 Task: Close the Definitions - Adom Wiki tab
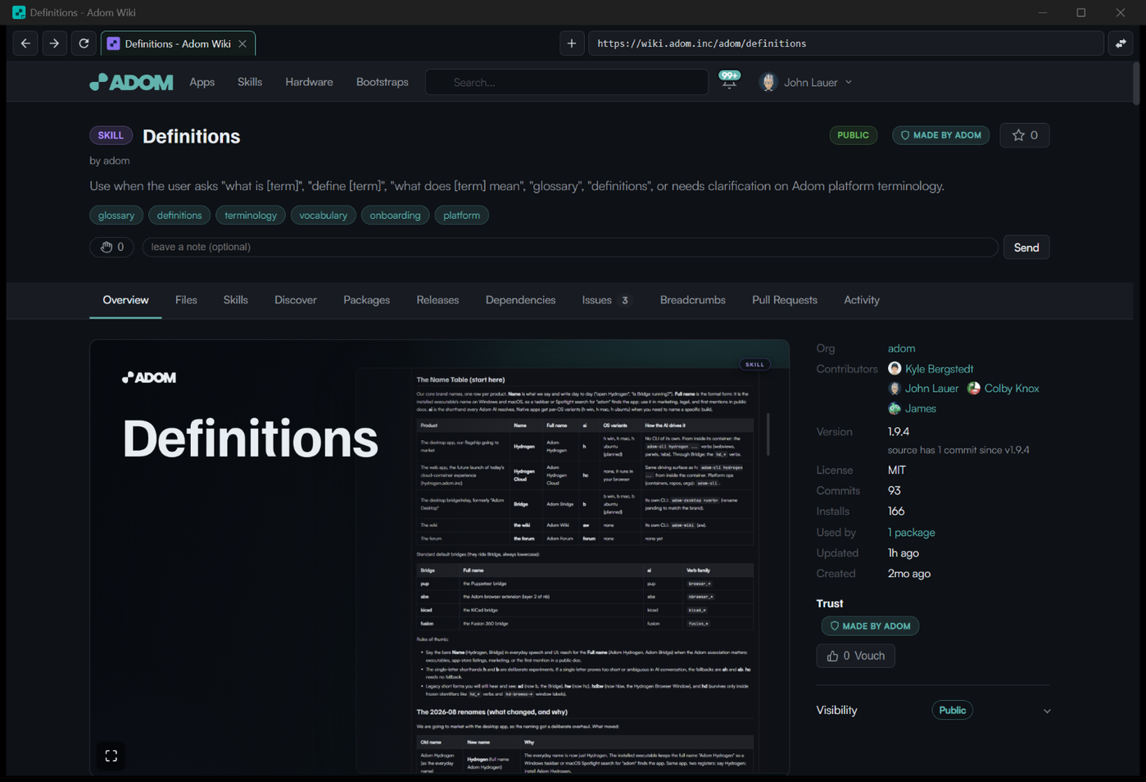242,43
